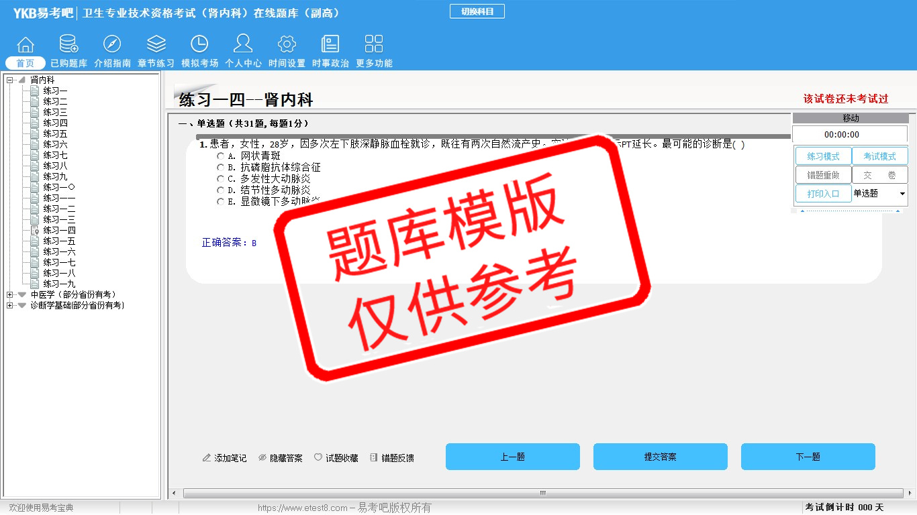Image resolution: width=917 pixels, height=515 pixels.
Task: Select answer option B 抗磷脂抗体综合征
Action: click(x=221, y=168)
